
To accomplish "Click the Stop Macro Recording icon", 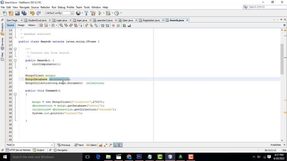I will pyautogui.click(x=118, y=25).
